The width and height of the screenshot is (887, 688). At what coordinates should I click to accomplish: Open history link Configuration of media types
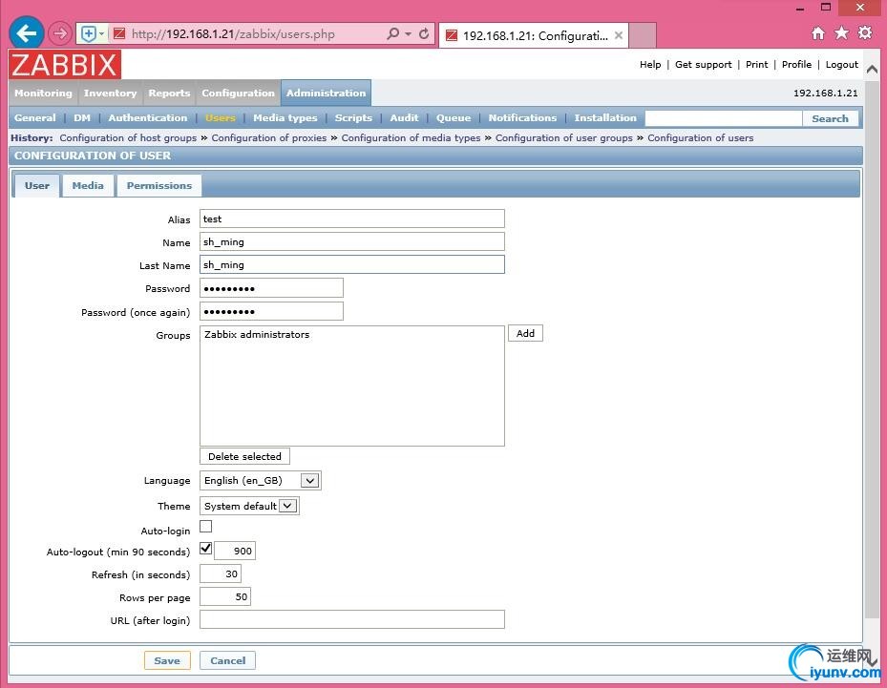[x=411, y=138]
